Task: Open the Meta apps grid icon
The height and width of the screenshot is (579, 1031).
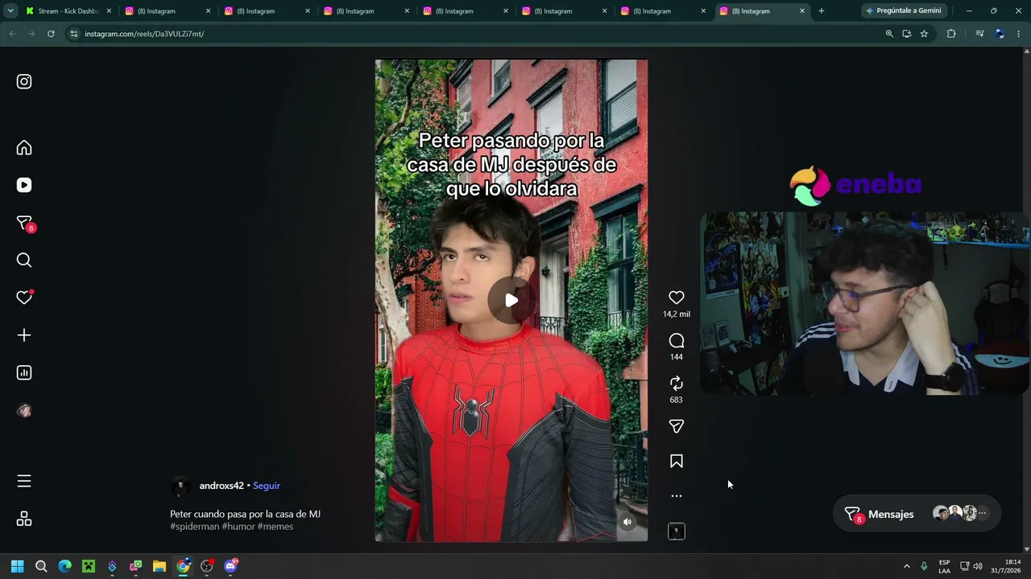Action: pos(24,519)
